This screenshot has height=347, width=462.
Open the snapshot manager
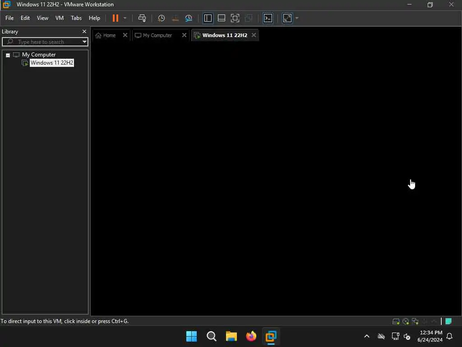point(189,18)
